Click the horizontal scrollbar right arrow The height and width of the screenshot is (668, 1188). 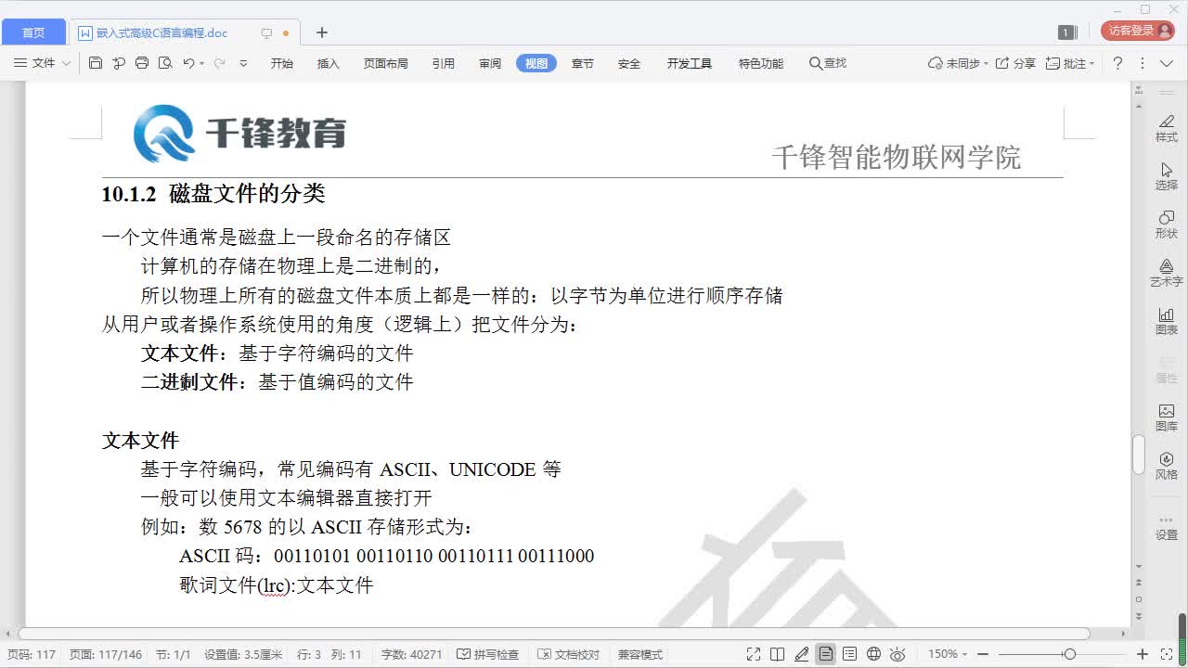pyautogui.click(x=1123, y=634)
